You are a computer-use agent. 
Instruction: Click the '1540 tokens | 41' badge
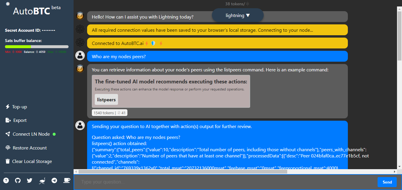coord(109,113)
